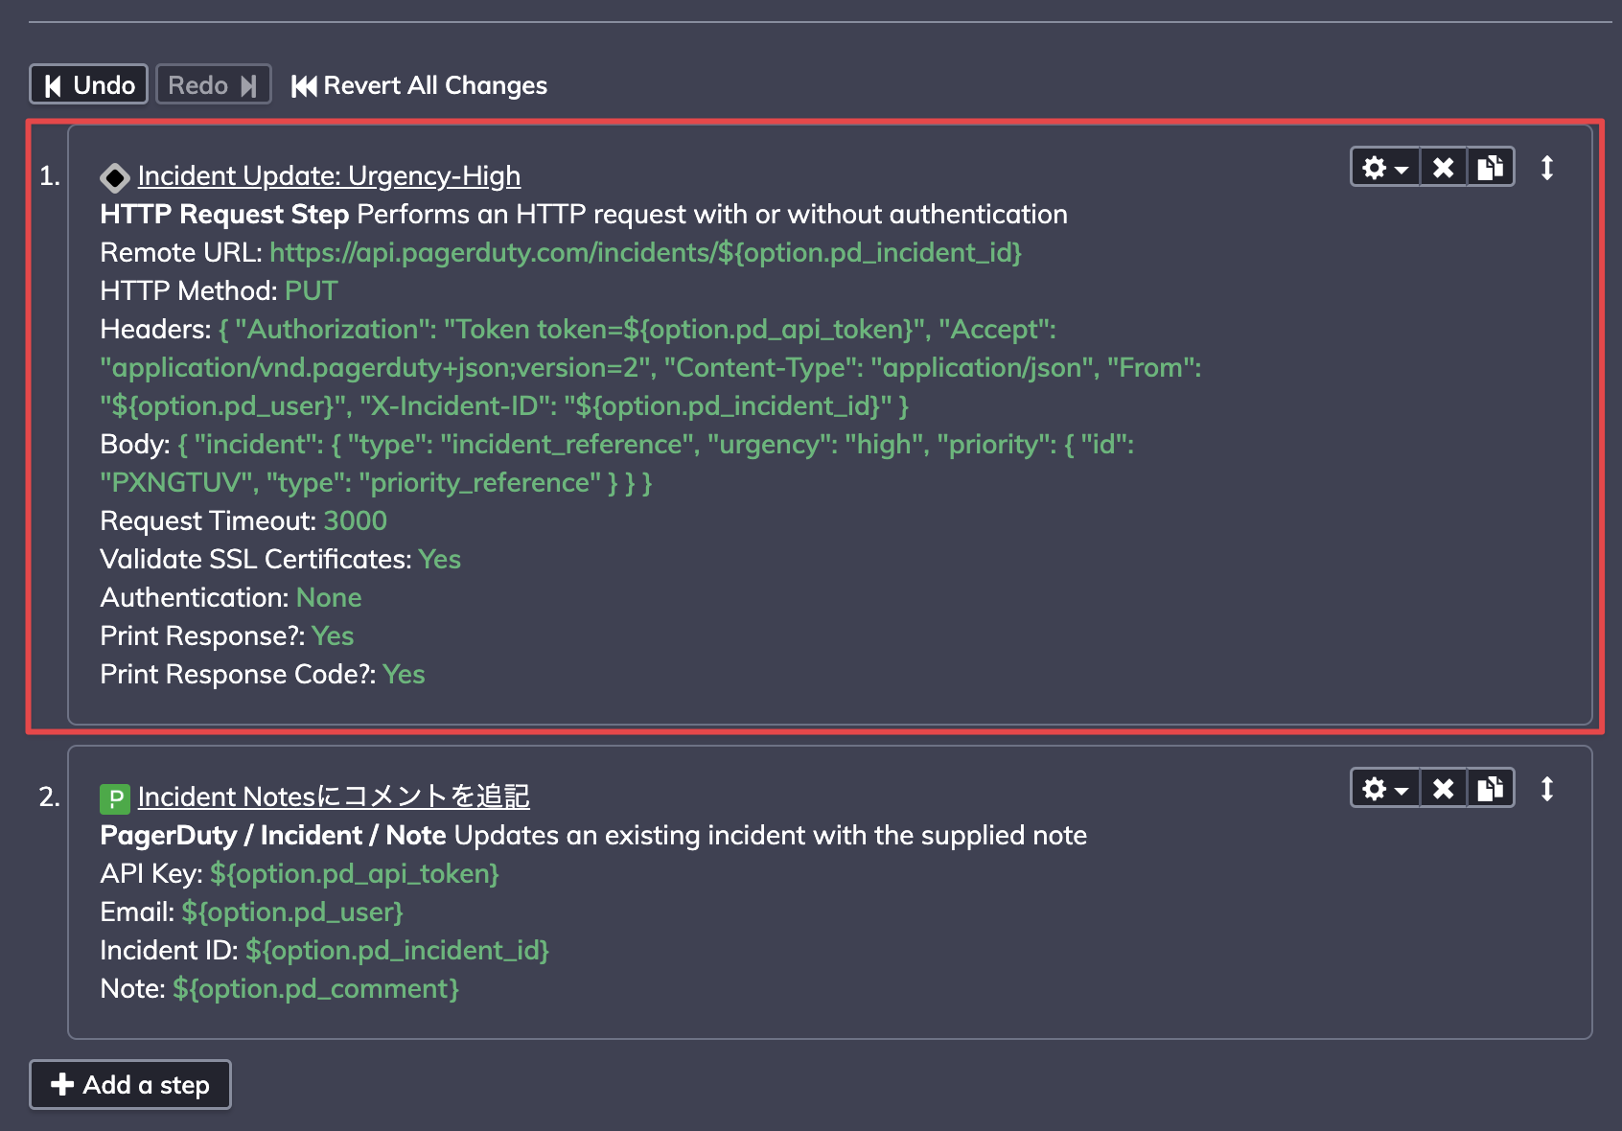Click Revert All Changes
The image size is (1622, 1131).
[419, 85]
